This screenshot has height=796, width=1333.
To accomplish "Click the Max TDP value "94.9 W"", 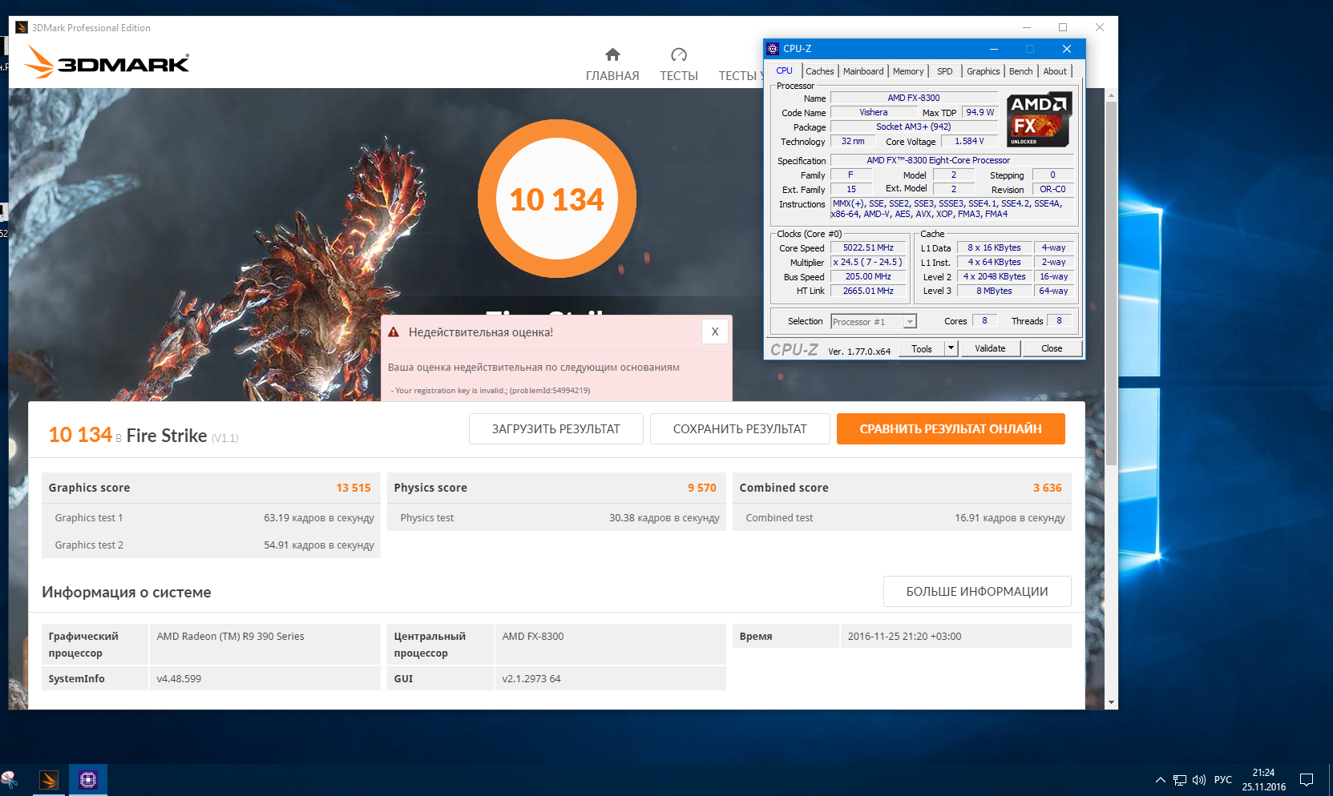I will [x=980, y=113].
